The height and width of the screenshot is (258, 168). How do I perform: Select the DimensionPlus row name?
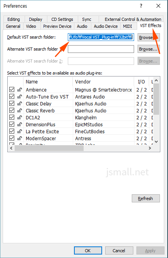[40, 124]
